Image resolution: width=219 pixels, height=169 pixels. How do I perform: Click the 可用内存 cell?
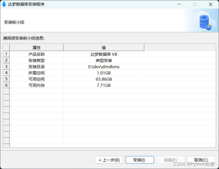pos(36,85)
